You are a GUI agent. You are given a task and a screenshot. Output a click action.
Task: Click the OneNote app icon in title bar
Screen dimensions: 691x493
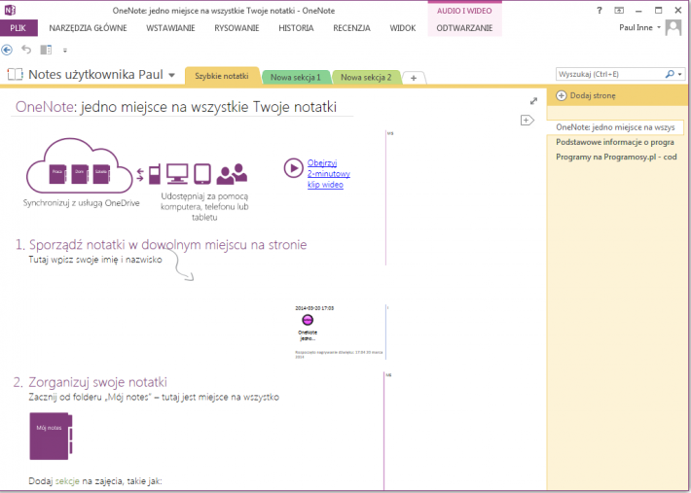pyautogui.click(x=10, y=10)
